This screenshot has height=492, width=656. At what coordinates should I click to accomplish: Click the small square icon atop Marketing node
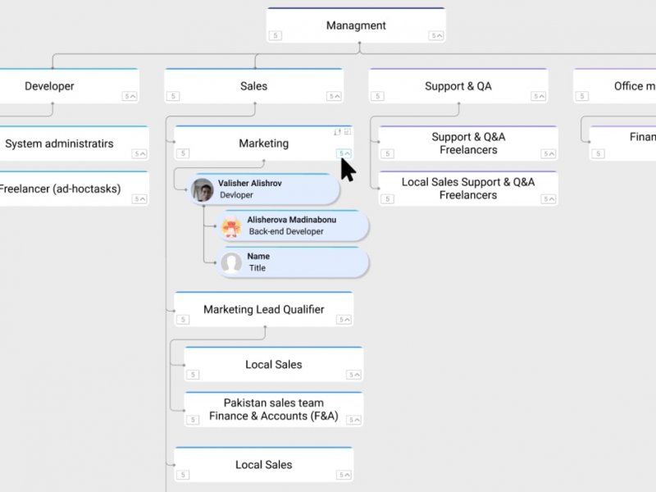[x=347, y=132]
